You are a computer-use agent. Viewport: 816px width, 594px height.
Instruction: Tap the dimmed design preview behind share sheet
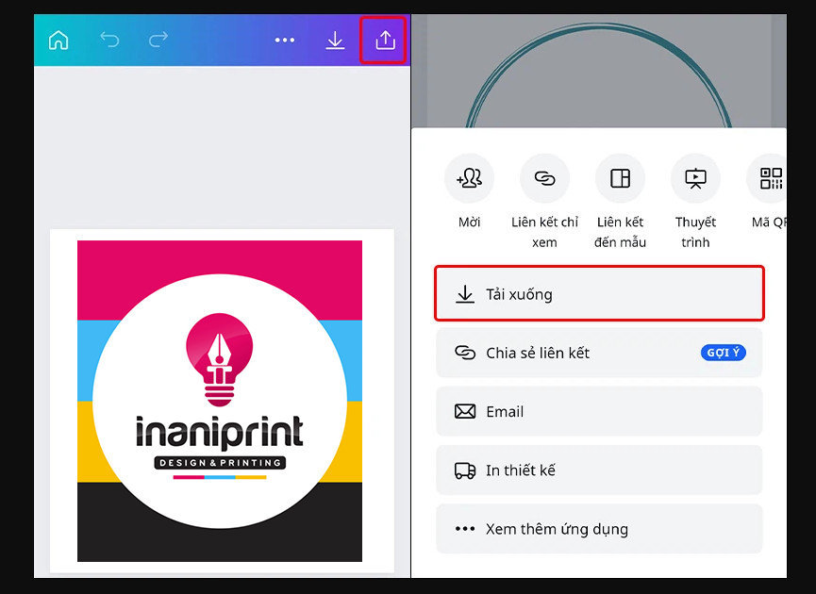click(598, 71)
